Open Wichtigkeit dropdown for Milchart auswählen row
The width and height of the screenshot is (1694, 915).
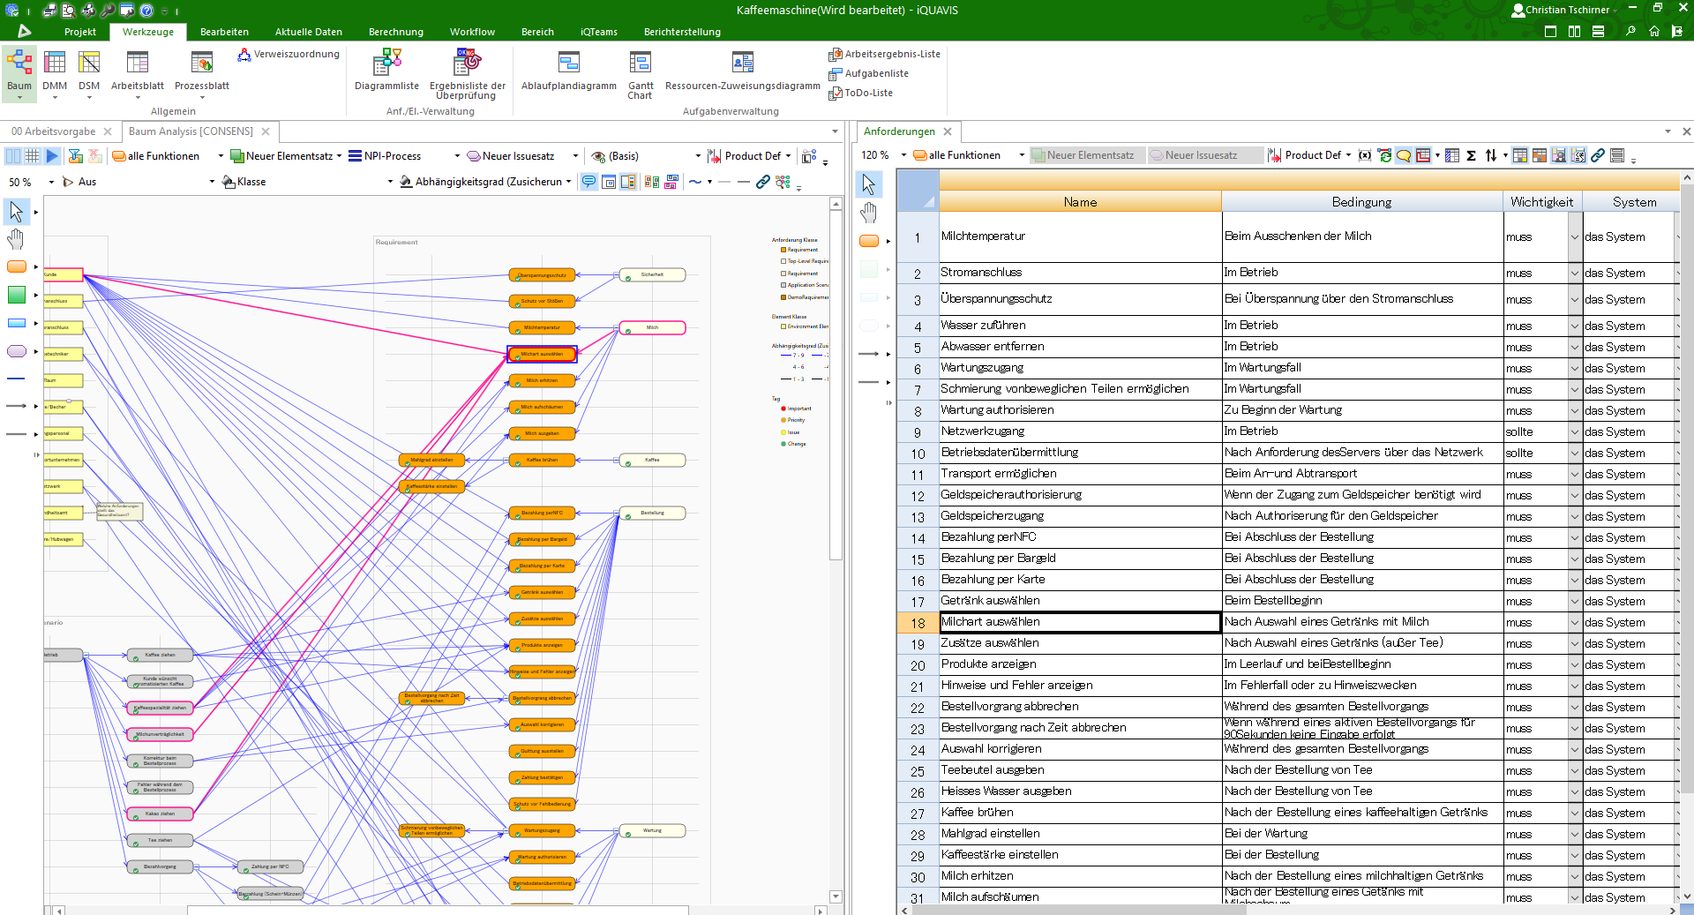click(x=1575, y=622)
